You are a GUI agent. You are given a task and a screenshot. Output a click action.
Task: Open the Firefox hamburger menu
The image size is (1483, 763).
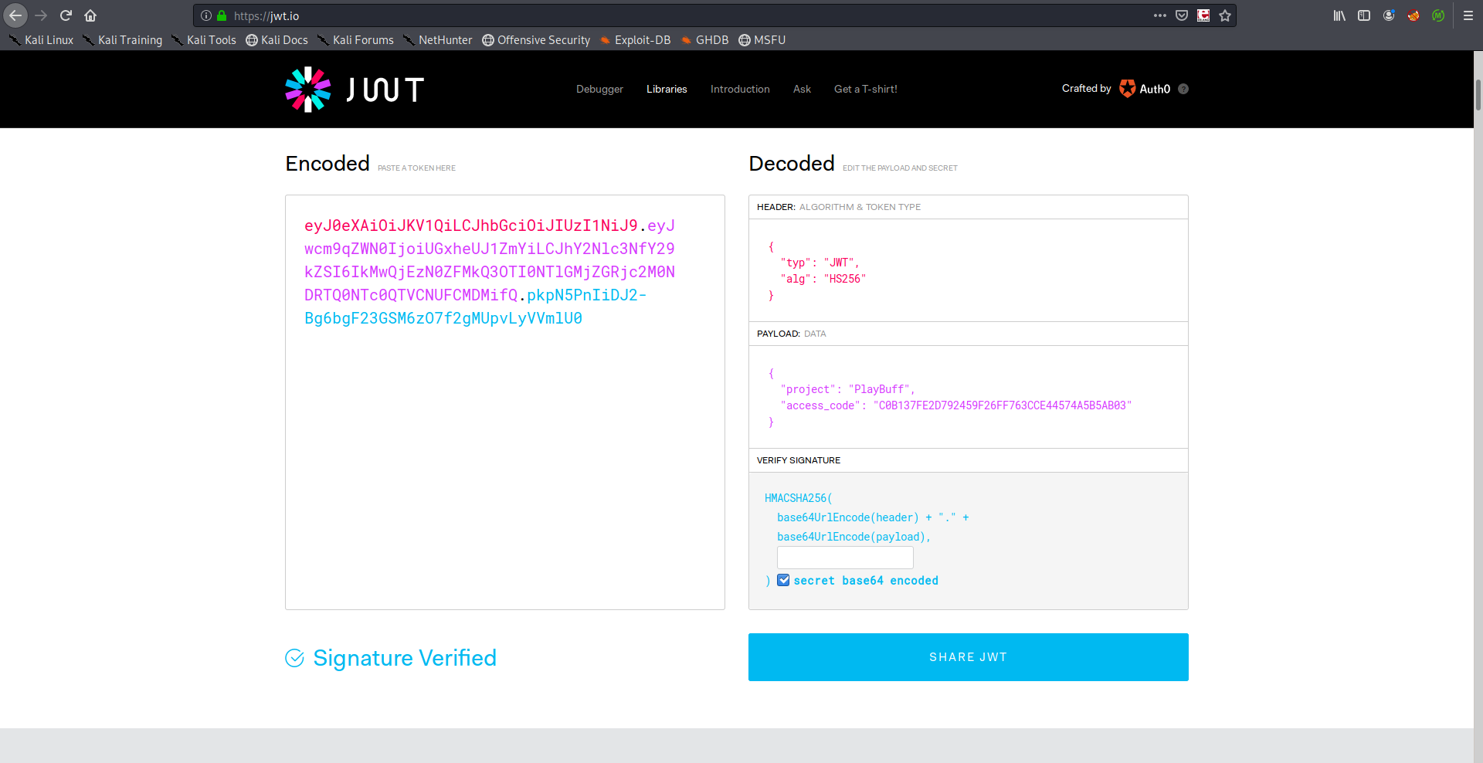point(1468,15)
